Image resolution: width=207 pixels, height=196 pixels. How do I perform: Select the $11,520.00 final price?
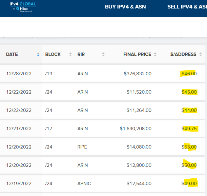(139, 92)
